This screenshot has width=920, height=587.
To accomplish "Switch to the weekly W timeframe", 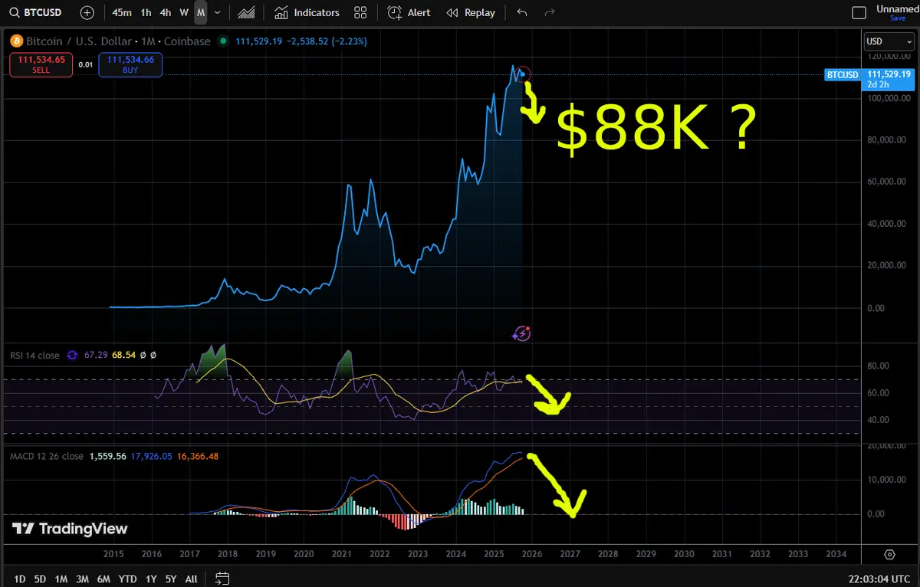I will click(184, 12).
